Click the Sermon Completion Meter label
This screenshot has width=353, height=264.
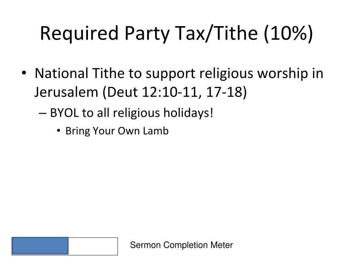tap(181, 245)
